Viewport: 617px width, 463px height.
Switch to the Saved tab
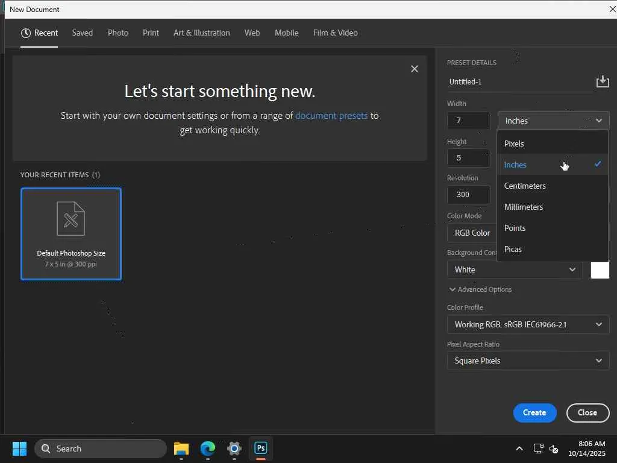[x=82, y=33]
